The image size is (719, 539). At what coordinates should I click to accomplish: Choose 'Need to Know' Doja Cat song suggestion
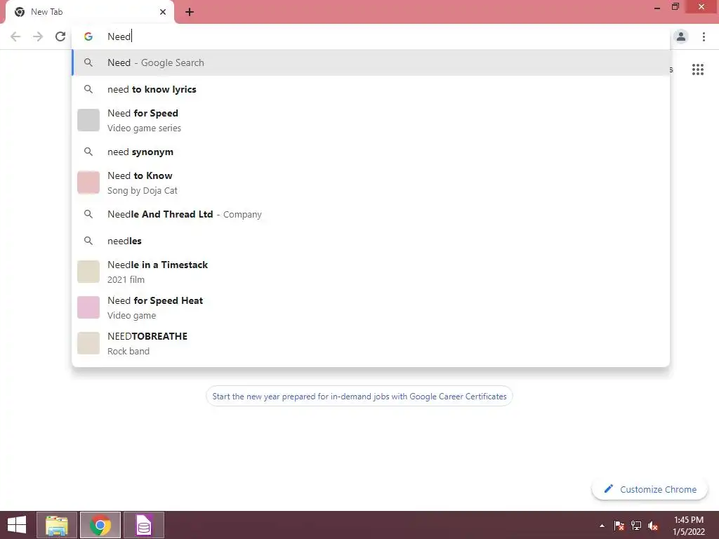tap(371, 182)
